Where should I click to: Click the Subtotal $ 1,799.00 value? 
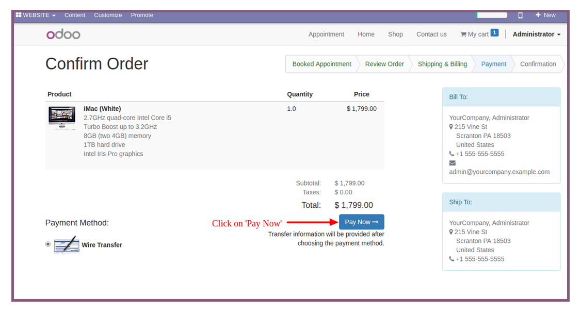coord(349,183)
